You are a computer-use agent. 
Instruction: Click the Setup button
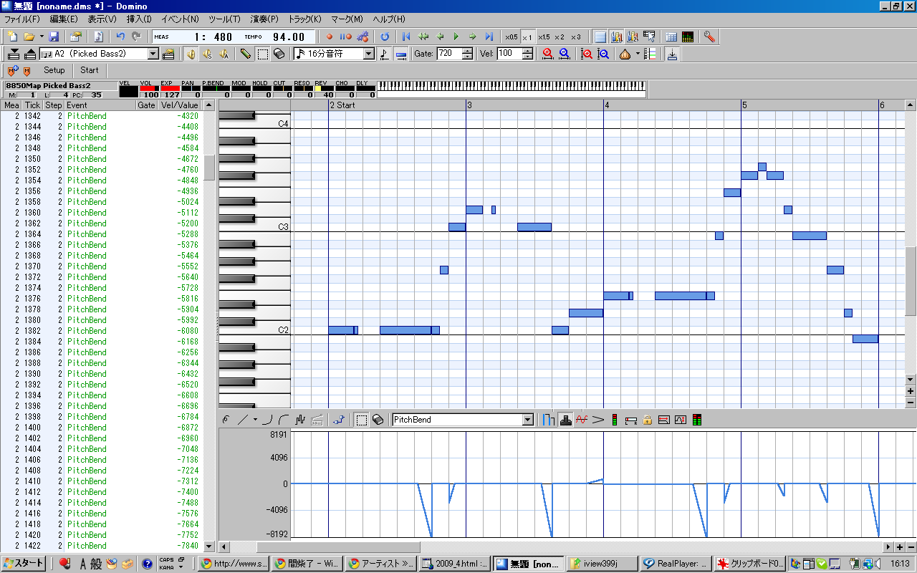(54, 70)
